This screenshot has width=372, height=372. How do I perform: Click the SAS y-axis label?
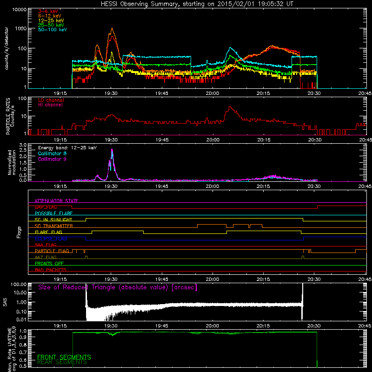tap(5, 302)
